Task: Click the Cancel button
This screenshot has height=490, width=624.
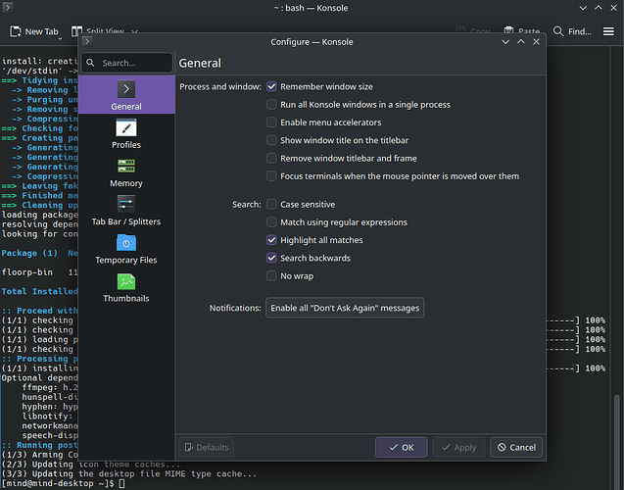Action: [x=516, y=448]
